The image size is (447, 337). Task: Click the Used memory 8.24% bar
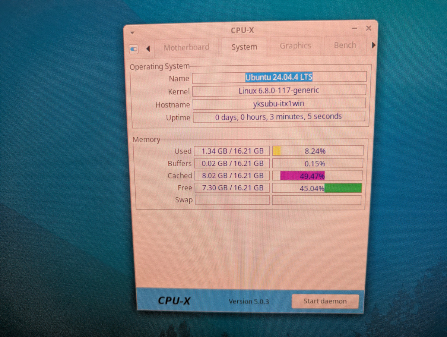318,151
